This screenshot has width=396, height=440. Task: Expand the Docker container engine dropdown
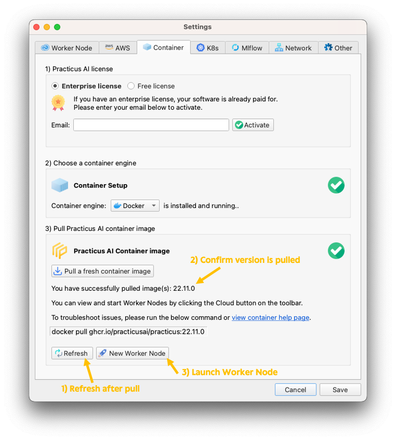pos(135,206)
